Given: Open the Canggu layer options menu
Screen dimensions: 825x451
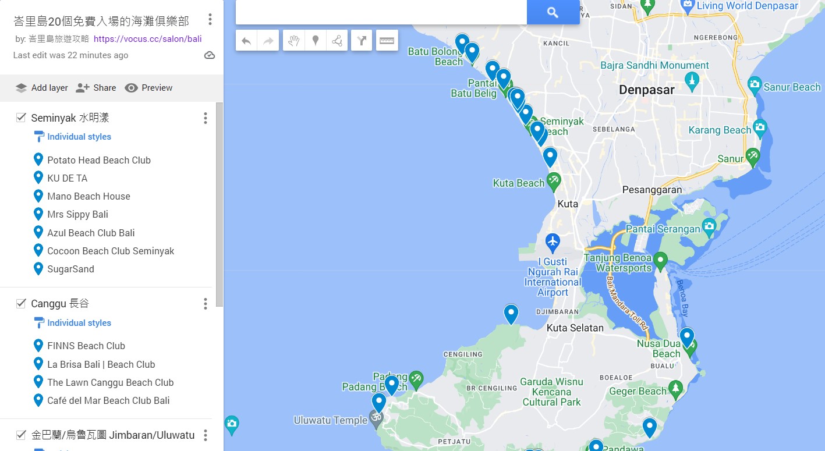Looking at the screenshot, I should pos(205,304).
